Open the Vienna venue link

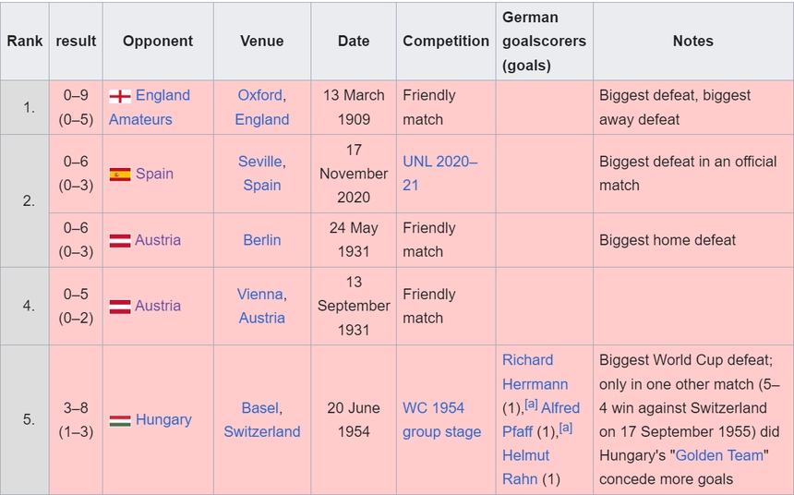pyautogui.click(x=259, y=294)
